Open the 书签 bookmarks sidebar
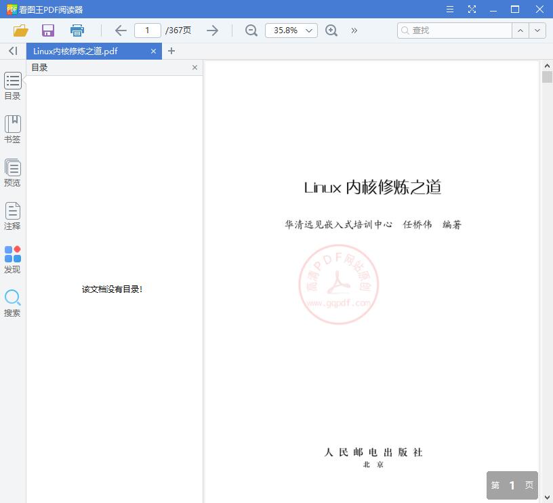The image size is (553, 503). [12, 129]
